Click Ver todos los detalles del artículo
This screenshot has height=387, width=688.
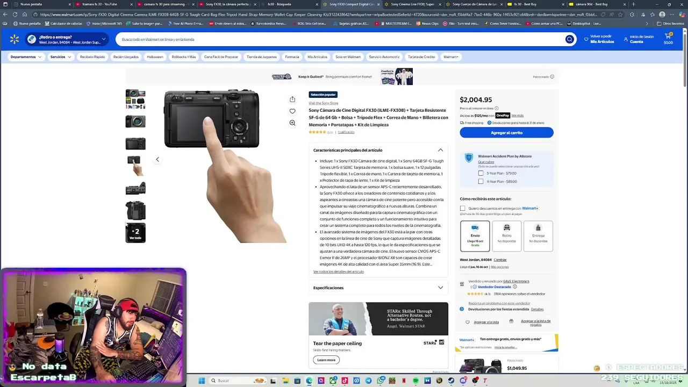339,271
